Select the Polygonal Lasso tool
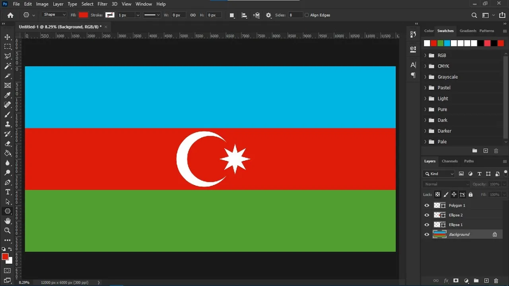Viewport: 509px width, 286px height. 8,56
